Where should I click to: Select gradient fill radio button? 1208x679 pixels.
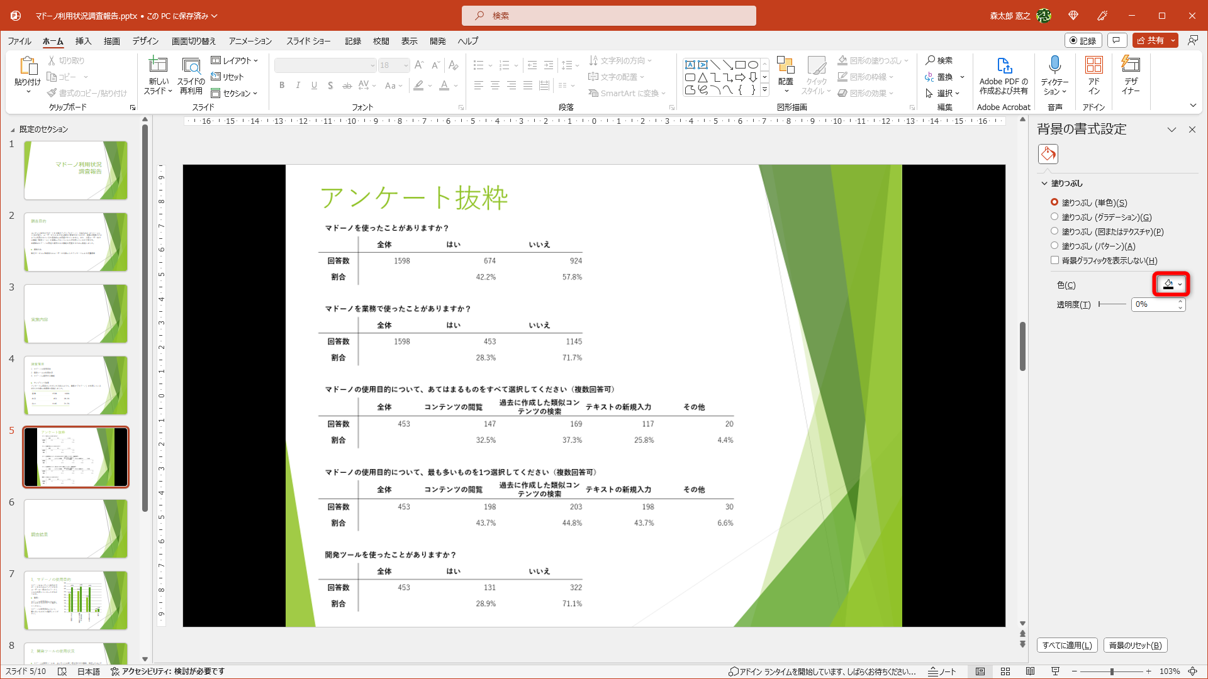pyautogui.click(x=1054, y=217)
